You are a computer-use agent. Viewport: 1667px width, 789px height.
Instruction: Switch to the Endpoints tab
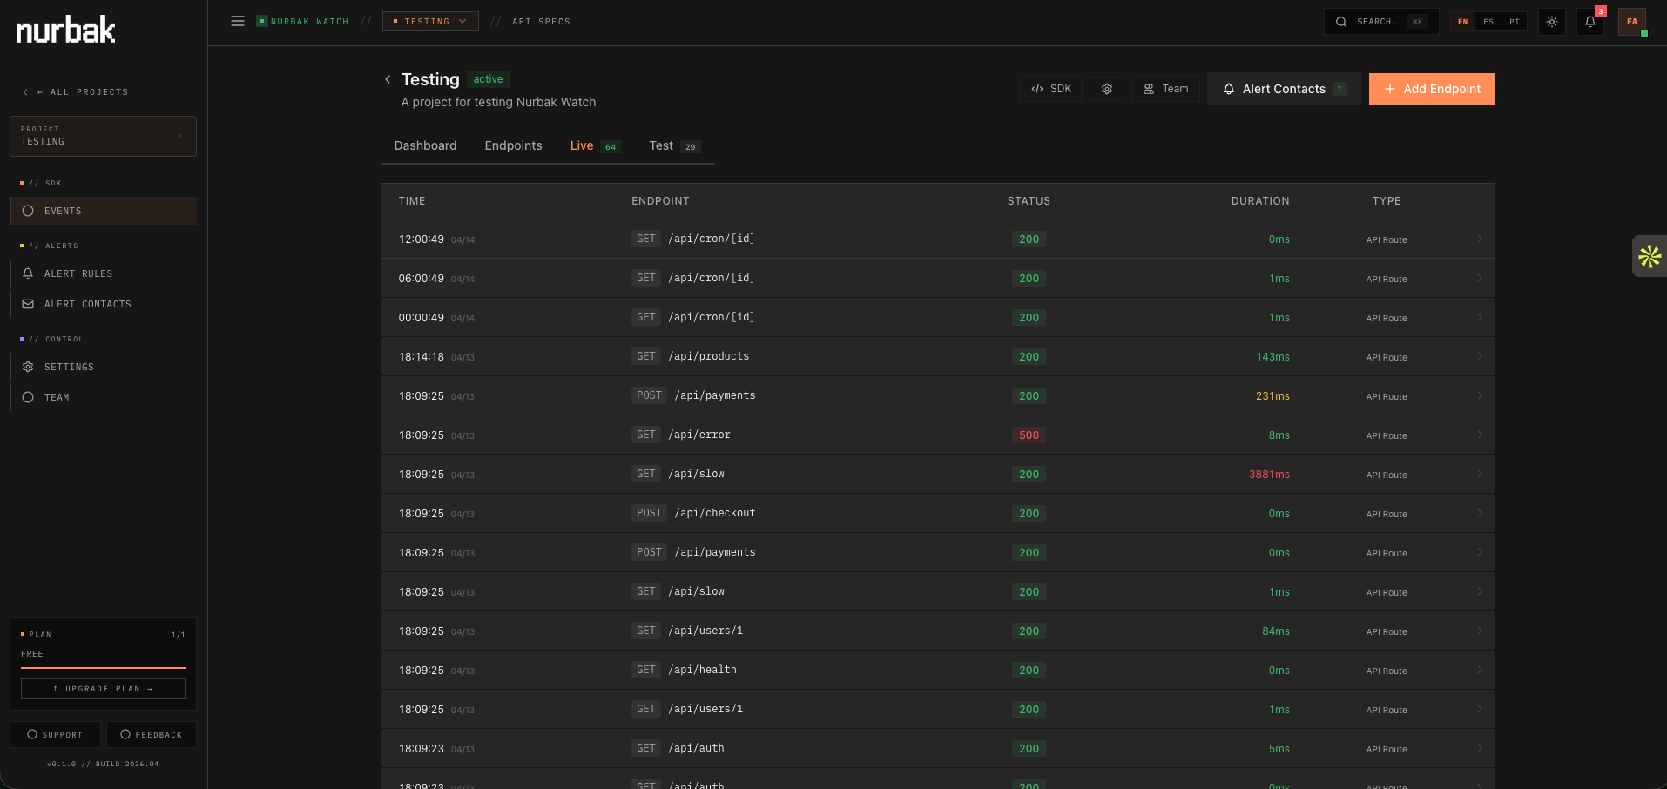click(513, 145)
